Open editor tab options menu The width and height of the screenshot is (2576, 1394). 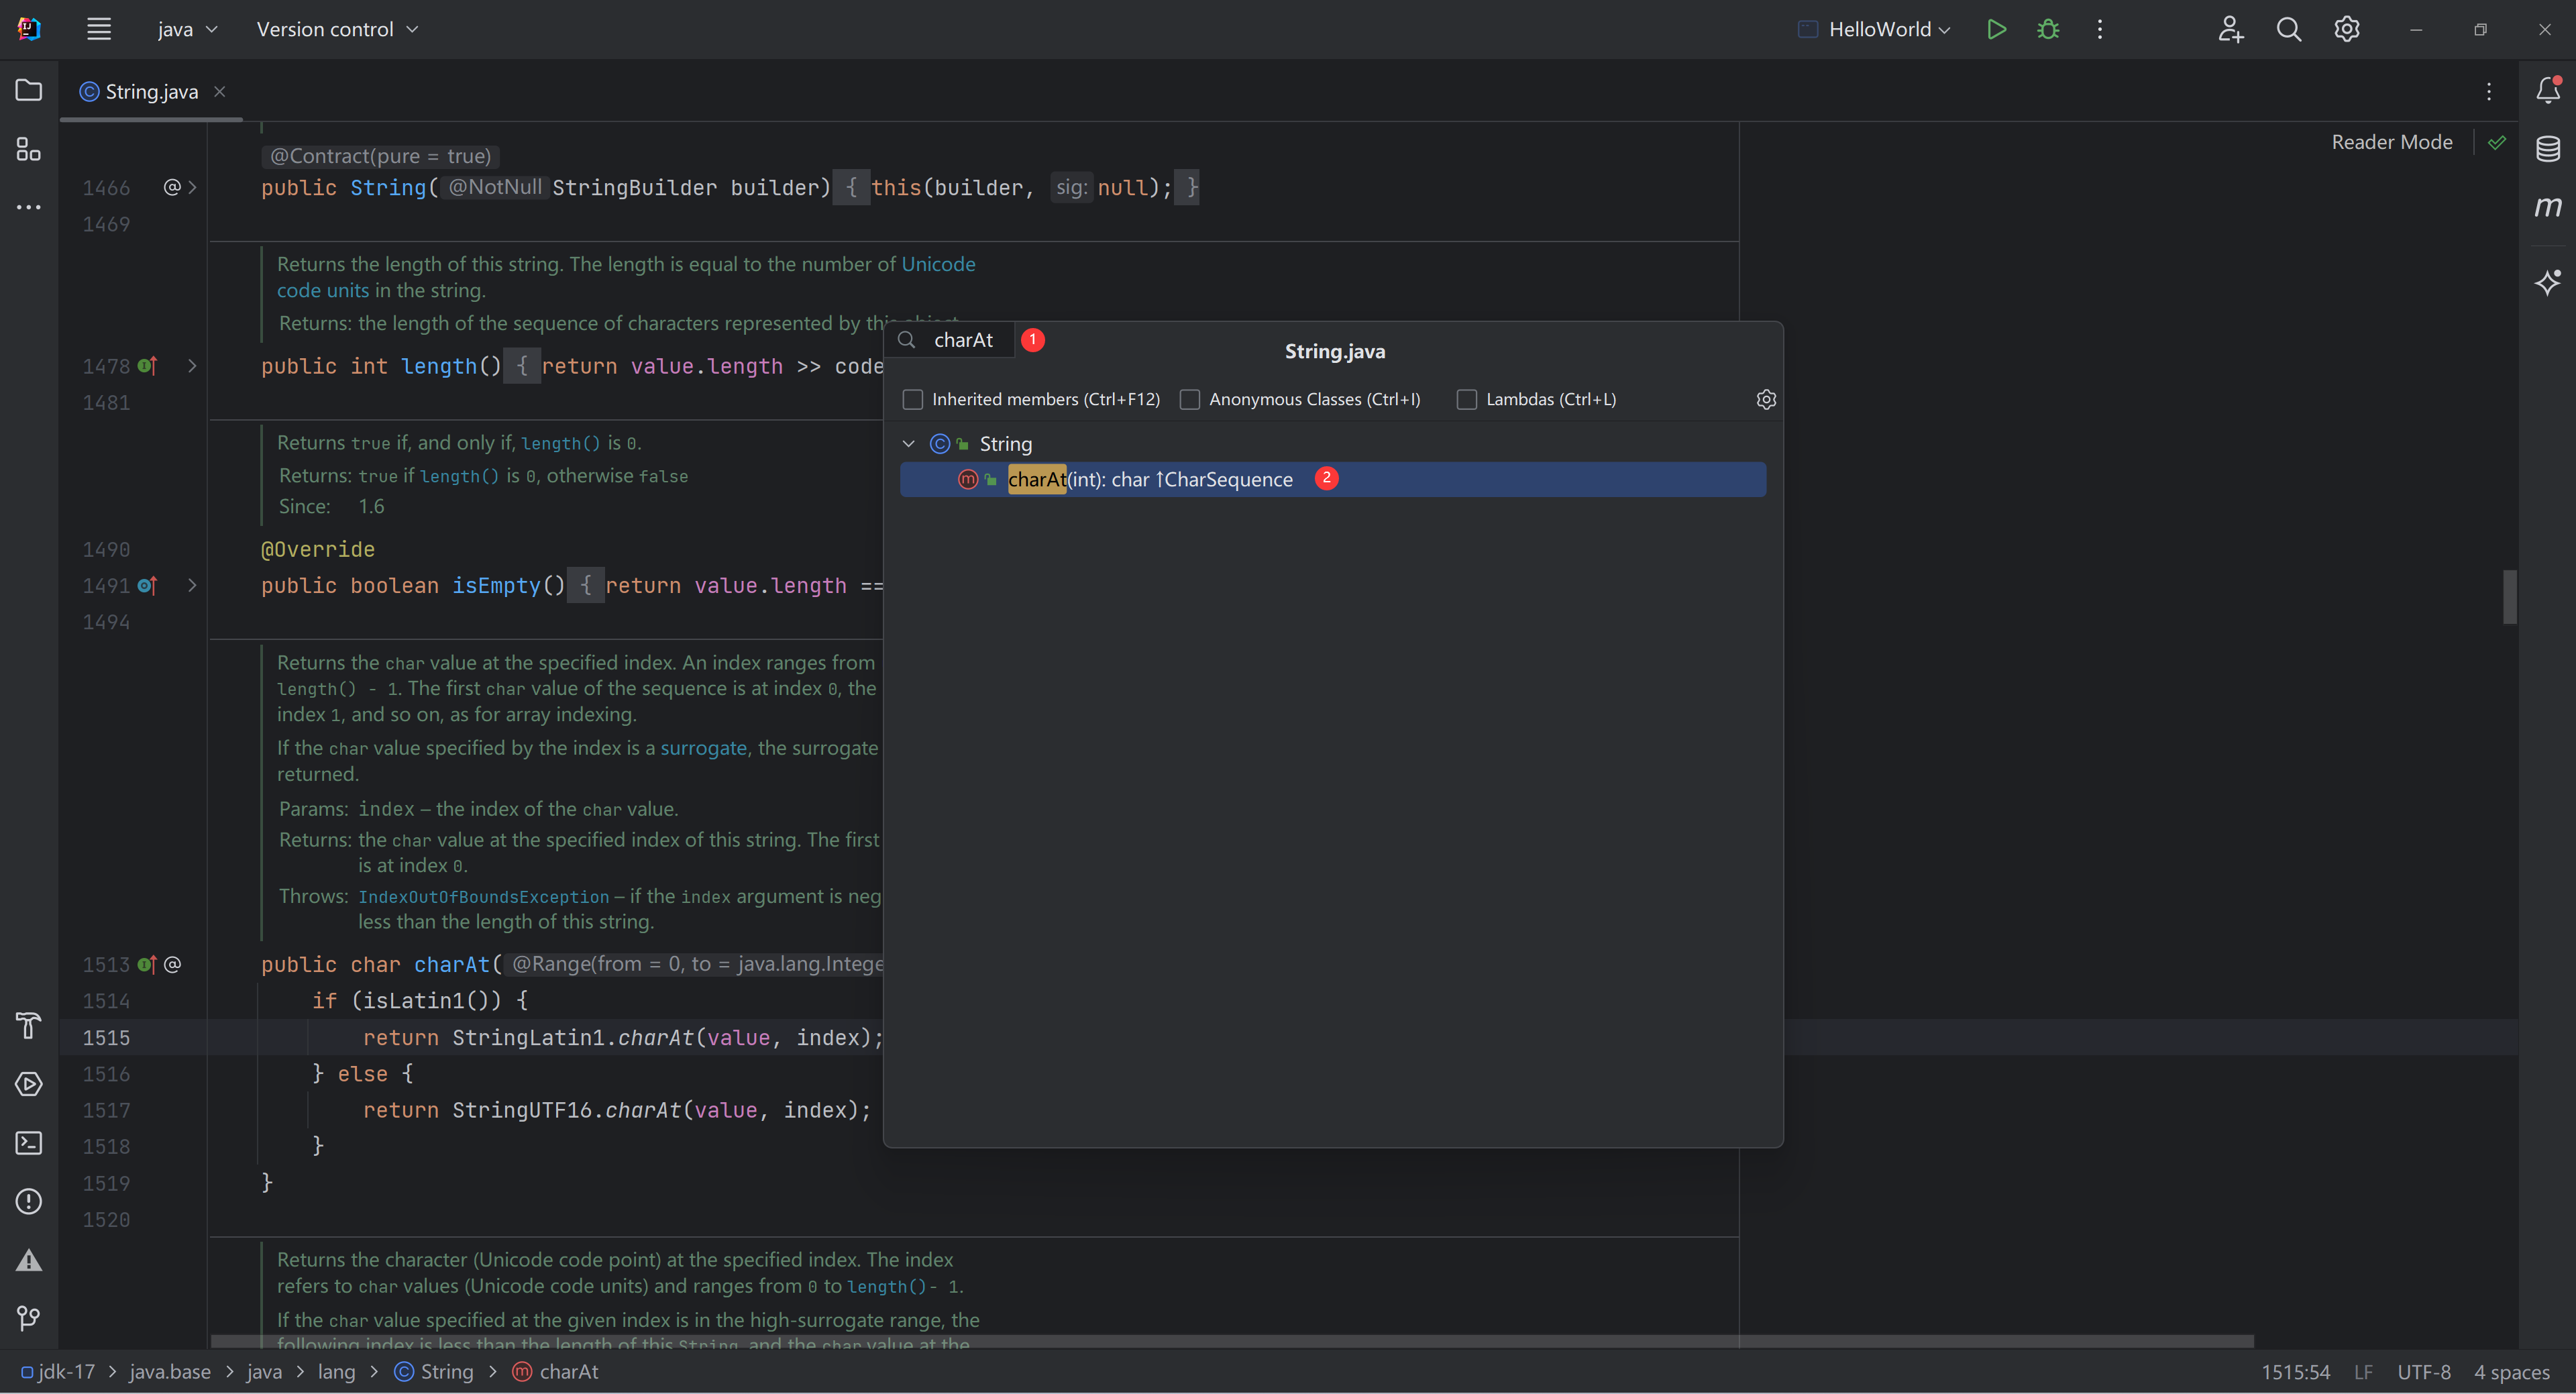[x=2489, y=91]
